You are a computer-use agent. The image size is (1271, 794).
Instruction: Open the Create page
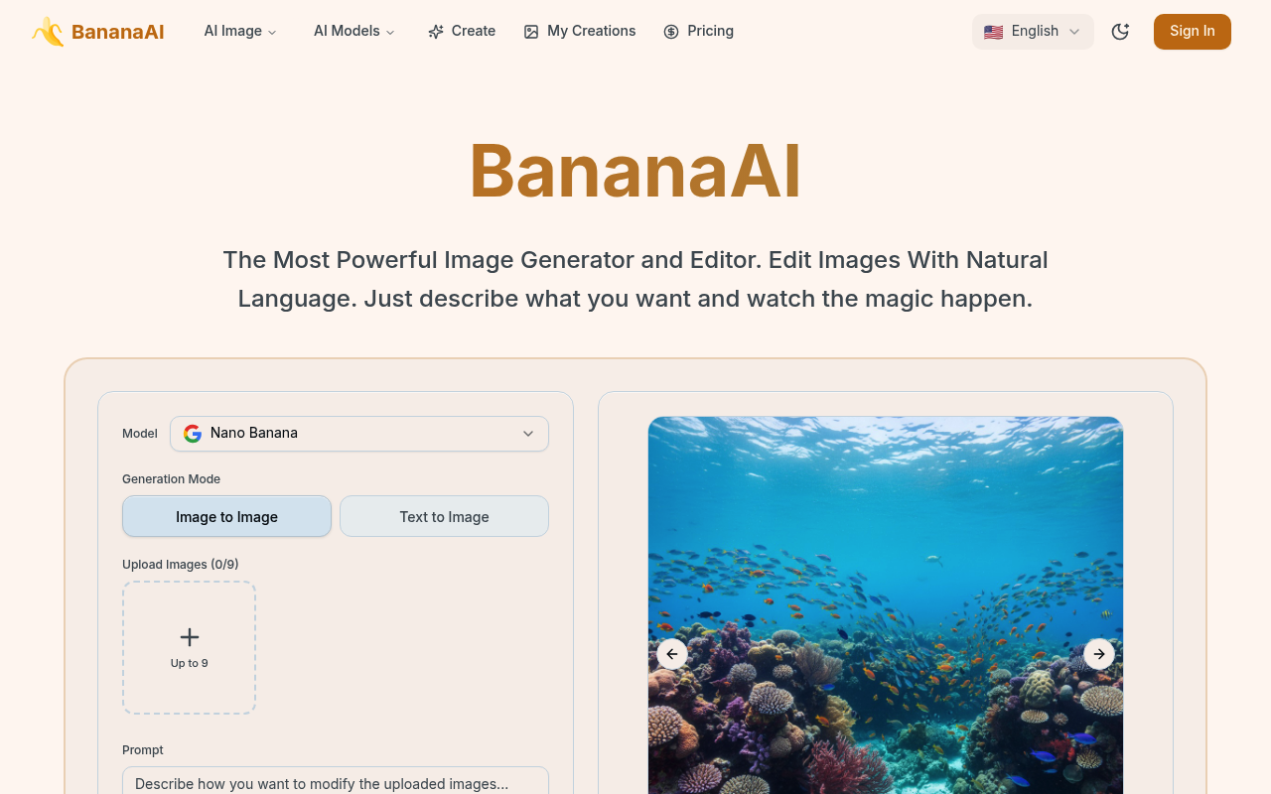[462, 32]
